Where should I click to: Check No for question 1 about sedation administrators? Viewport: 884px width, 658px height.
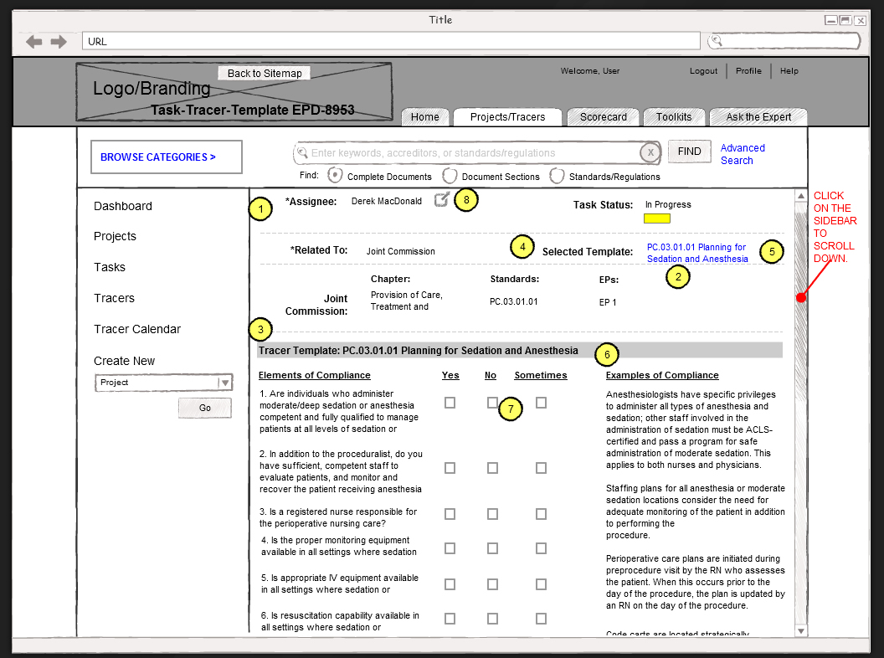(492, 403)
